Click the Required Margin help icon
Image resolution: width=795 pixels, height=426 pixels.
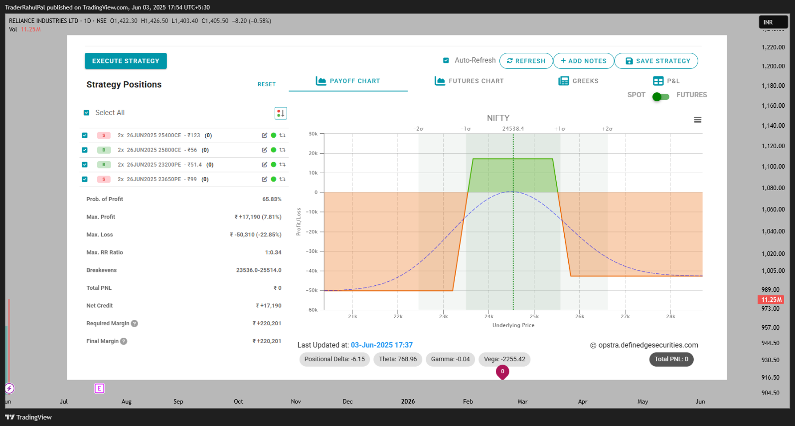pyautogui.click(x=135, y=323)
